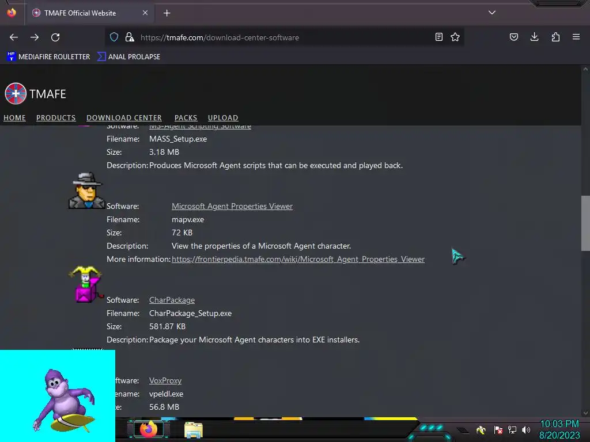Open a new browser tab

pos(167,13)
